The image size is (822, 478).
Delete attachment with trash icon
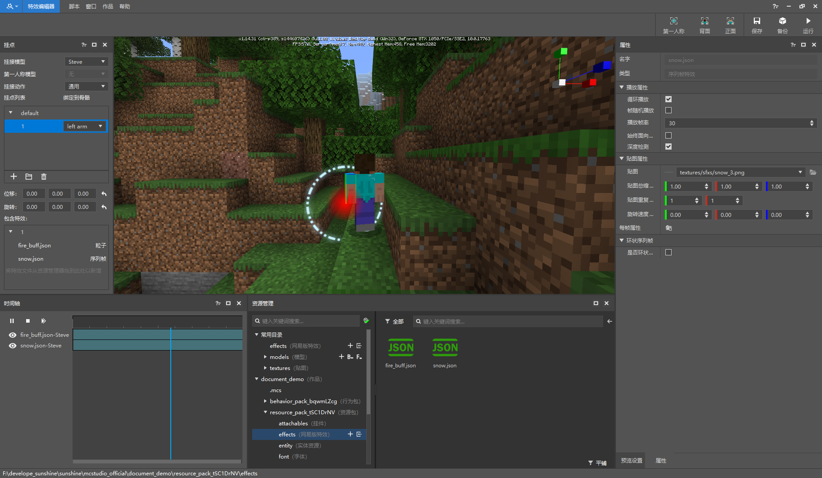44,177
